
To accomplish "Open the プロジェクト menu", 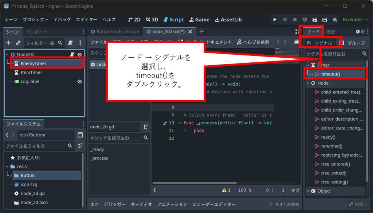I will [35, 20].
